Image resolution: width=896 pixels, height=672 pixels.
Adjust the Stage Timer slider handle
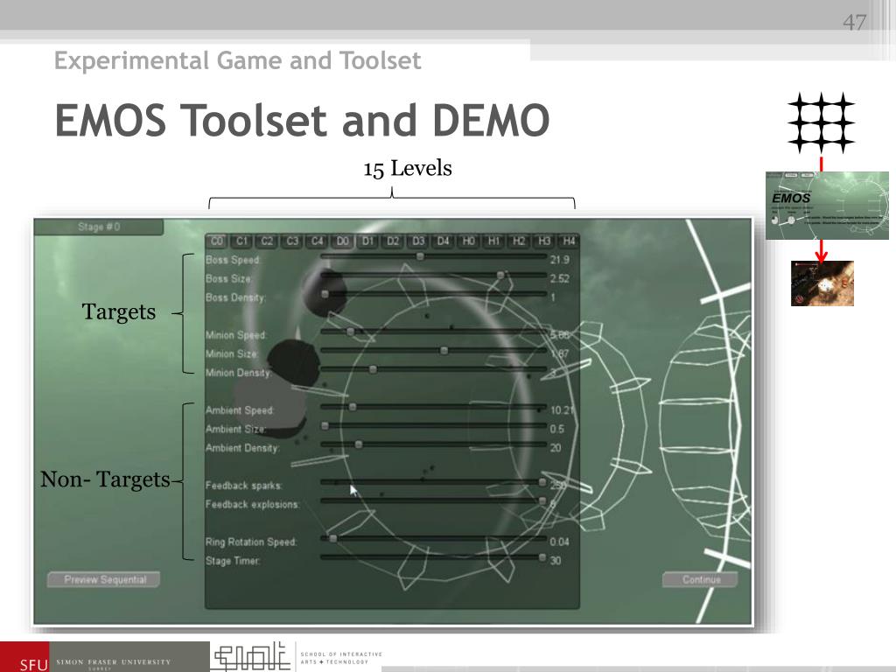pyautogui.click(x=542, y=557)
